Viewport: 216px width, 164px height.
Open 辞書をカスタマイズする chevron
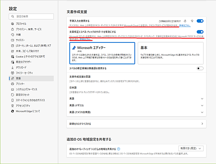coord(202,124)
